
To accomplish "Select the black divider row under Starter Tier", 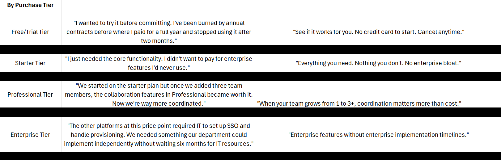I will click(250, 76).
